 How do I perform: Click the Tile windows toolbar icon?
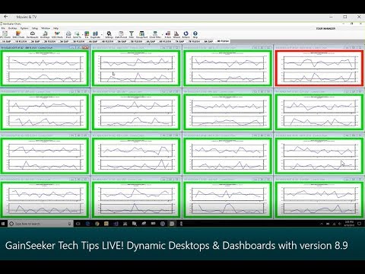(87, 35)
